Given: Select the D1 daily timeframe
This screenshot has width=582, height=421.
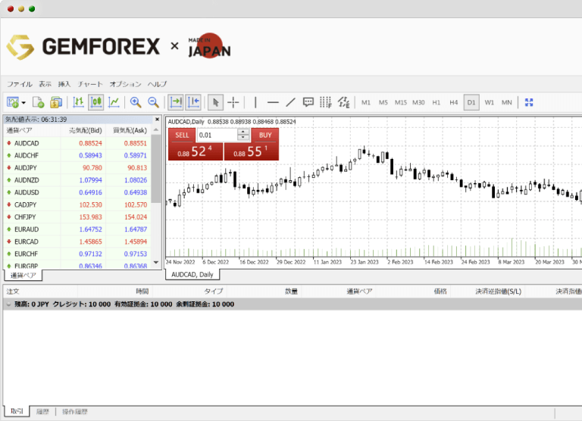Looking at the screenshot, I should pos(471,102).
